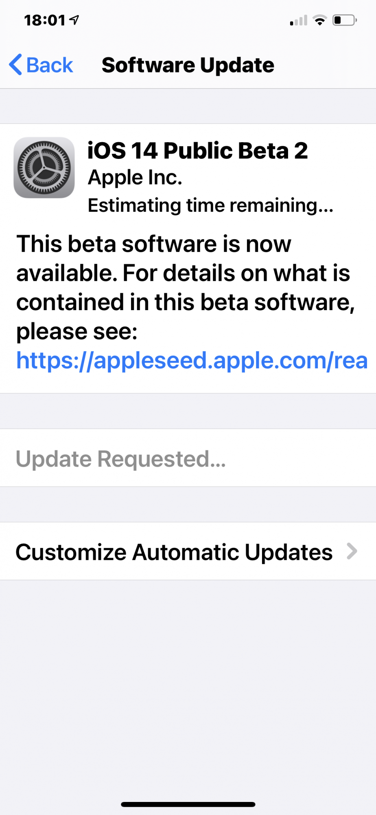Screen dimensions: 376x815
Task: Tap the location services arrow icon
Action: [x=74, y=20]
